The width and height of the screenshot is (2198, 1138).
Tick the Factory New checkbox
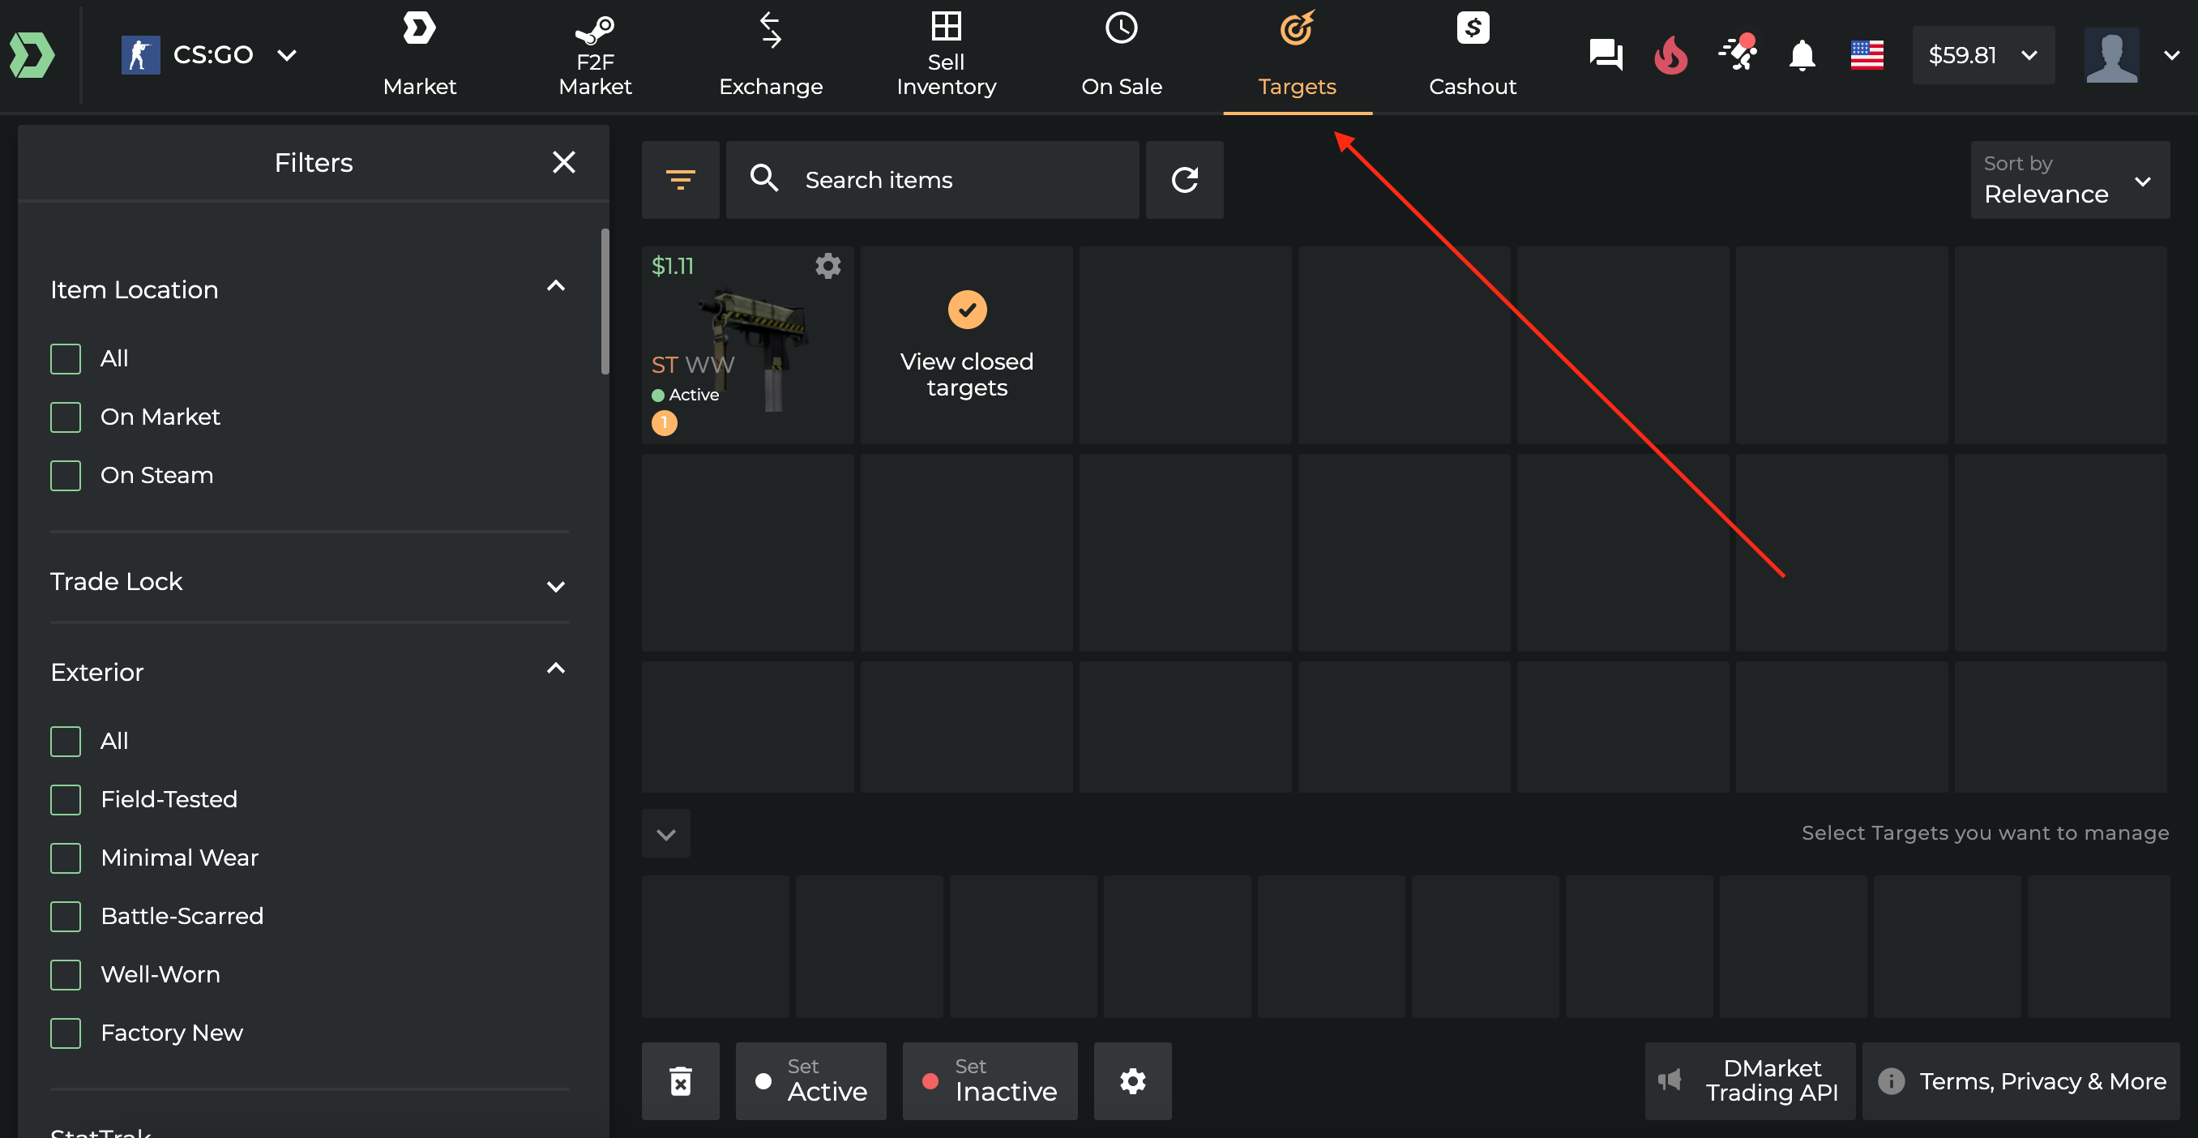click(66, 1033)
